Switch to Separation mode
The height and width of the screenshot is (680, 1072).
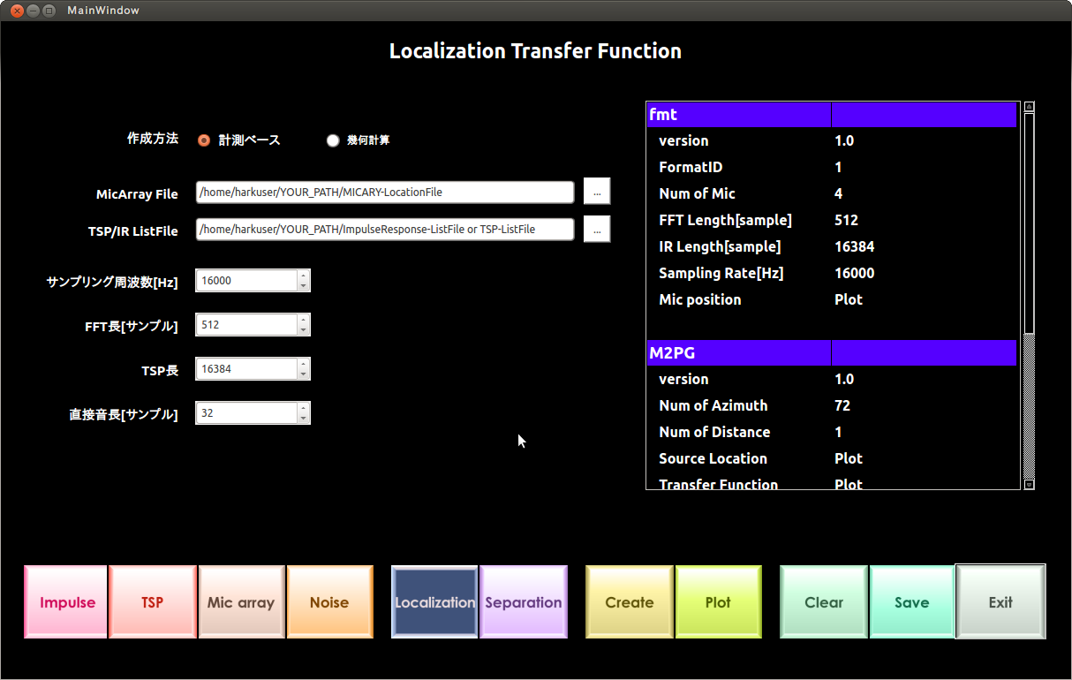[523, 601]
